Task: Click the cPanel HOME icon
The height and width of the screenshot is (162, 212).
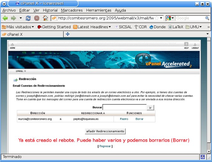Action: [x=12, y=46]
